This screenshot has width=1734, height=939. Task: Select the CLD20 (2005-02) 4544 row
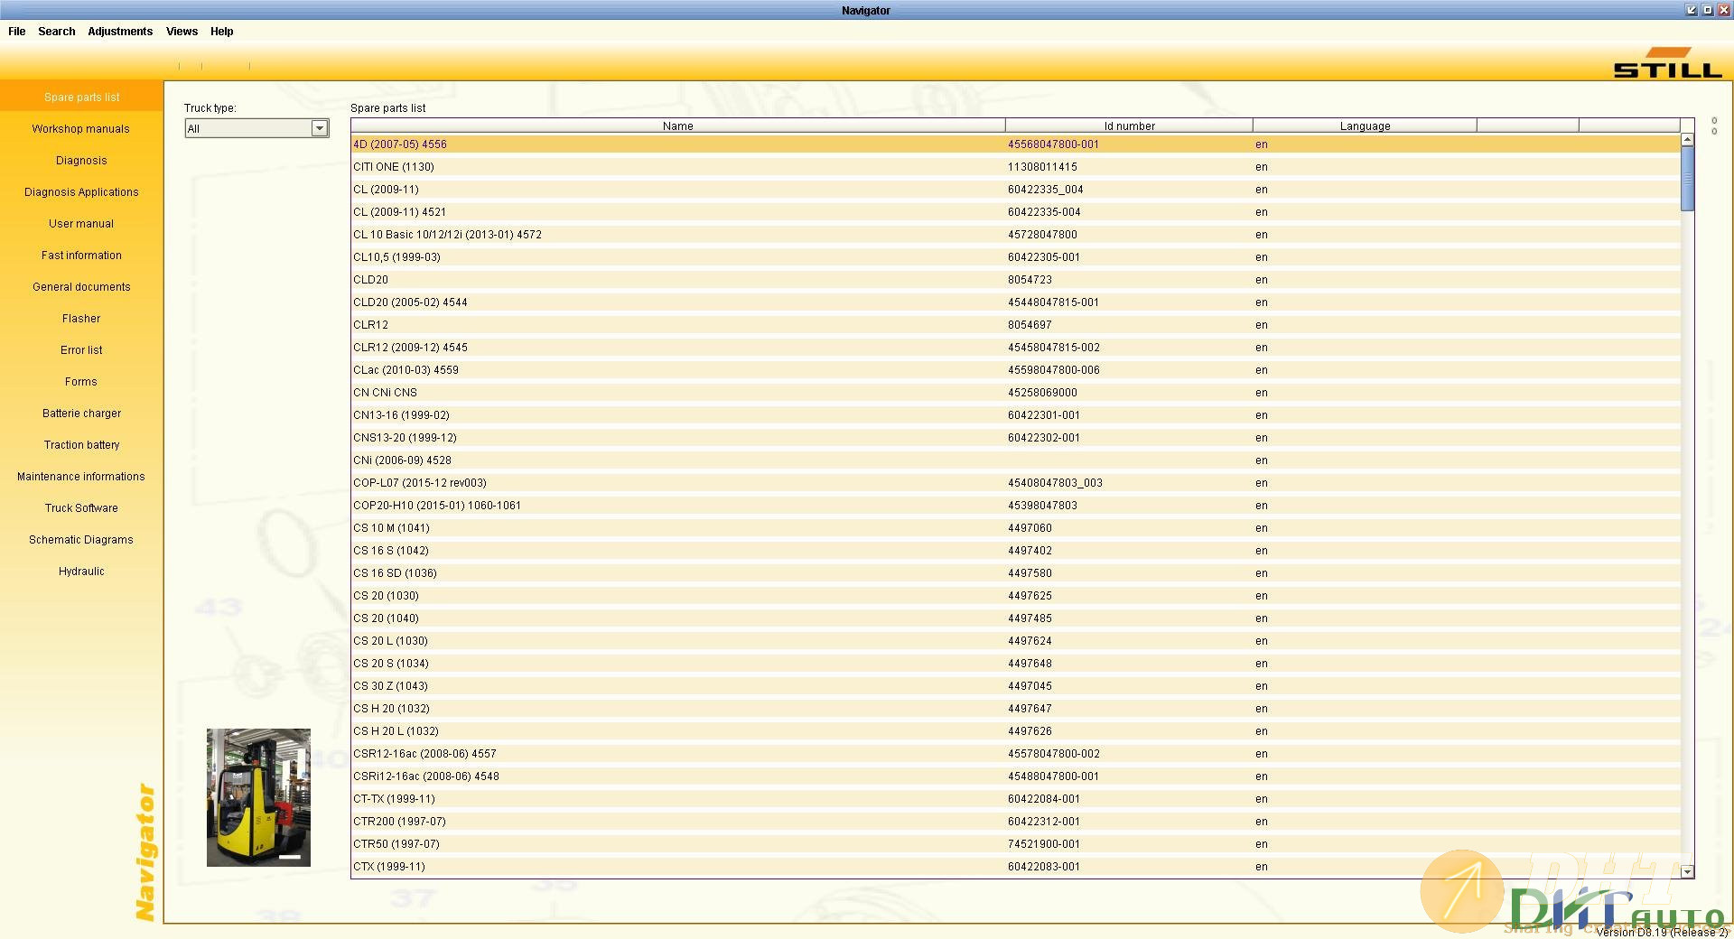pyautogui.click(x=1015, y=302)
